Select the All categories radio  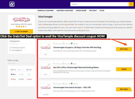click(11, 50)
